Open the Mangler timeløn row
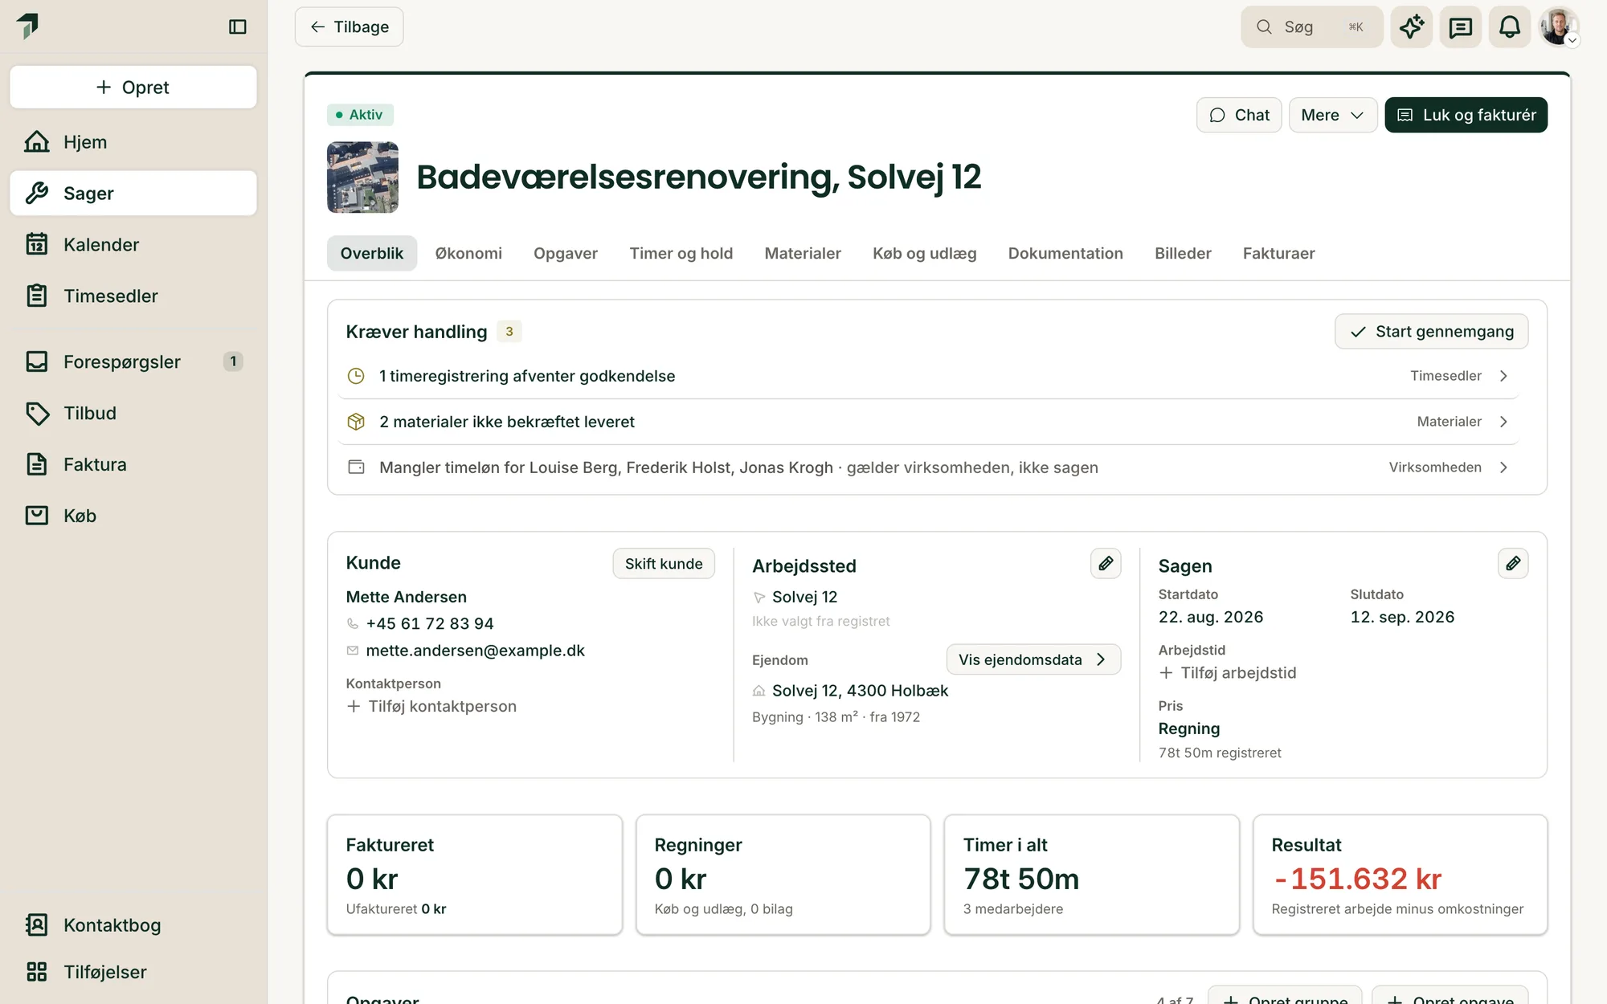This screenshot has width=1607, height=1004. click(928, 467)
